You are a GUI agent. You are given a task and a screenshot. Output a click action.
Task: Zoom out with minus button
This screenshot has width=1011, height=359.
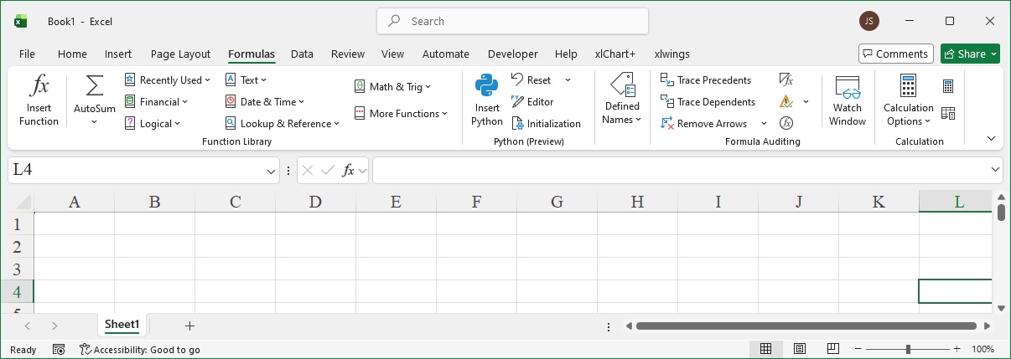[x=857, y=349]
